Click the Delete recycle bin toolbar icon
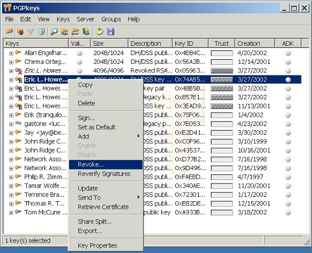 point(41,32)
